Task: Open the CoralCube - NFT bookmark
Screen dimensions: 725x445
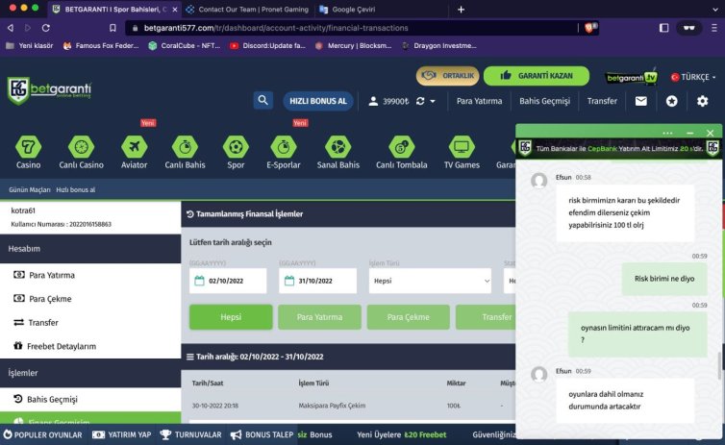Action: coord(184,46)
